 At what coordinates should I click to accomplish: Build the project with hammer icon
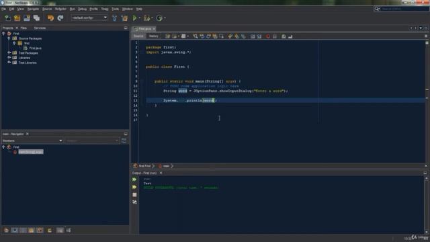click(x=115, y=18)
